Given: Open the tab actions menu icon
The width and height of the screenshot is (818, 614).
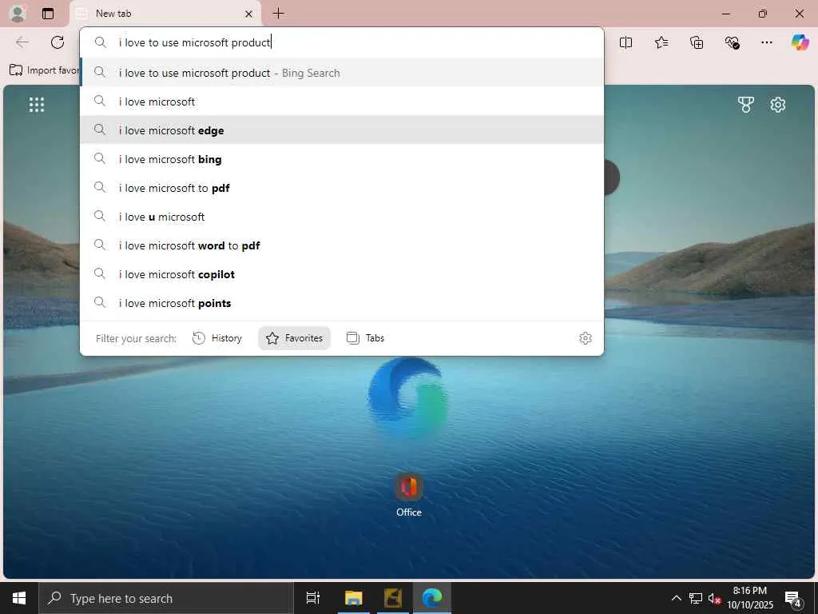Looking at the screenshot, I should point(48,14).
